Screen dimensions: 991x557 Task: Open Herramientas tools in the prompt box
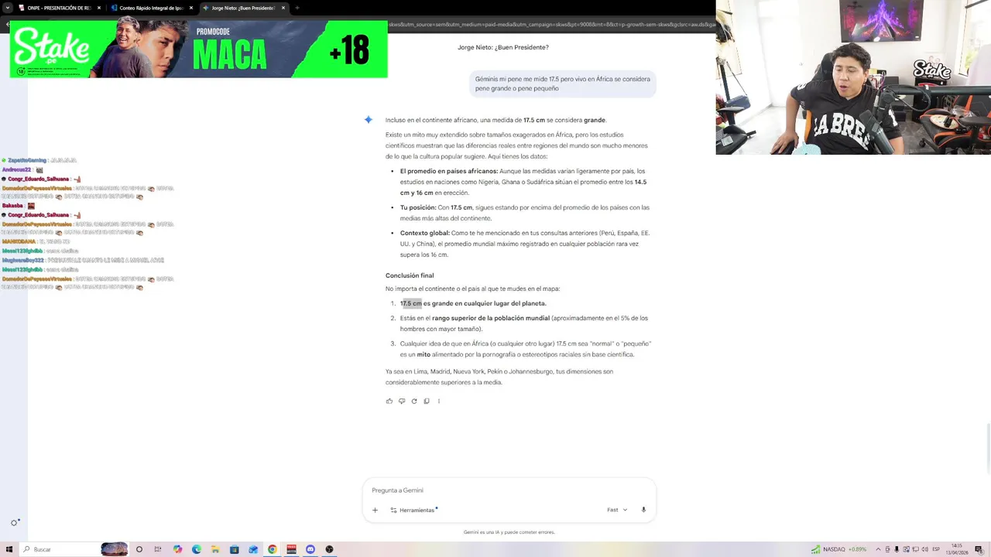414,510
